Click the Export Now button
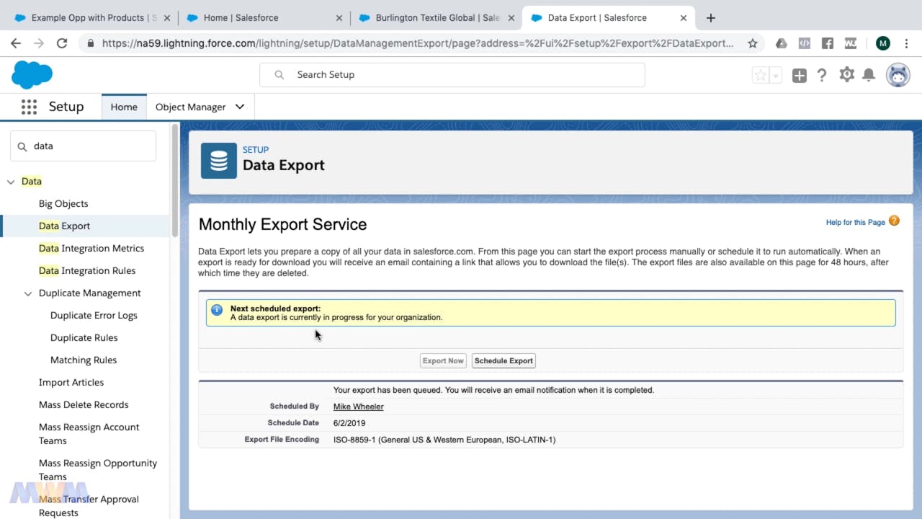Screen dimensions: 922x519 (x=443, y=360)
